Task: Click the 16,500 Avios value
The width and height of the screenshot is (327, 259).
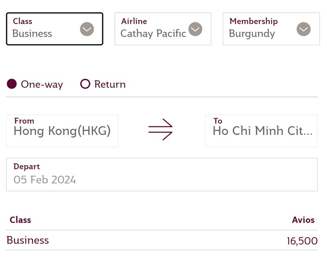Action: coord(302,241)
